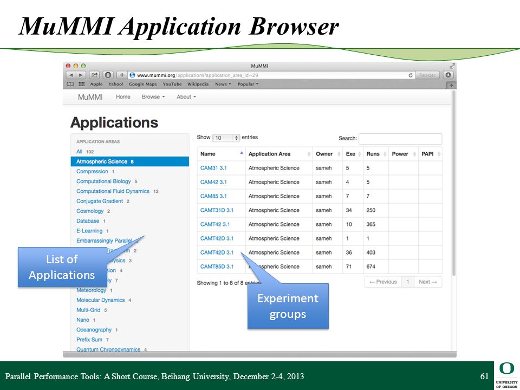Click the runs value 674
The height and width of the screenshot is (390, 520).
[x=370, y=266]
